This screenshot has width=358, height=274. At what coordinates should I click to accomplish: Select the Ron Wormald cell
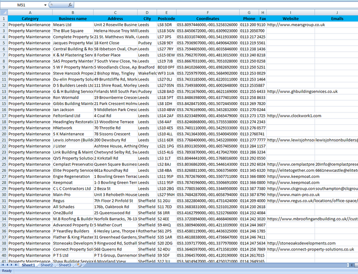coord(73,97)
